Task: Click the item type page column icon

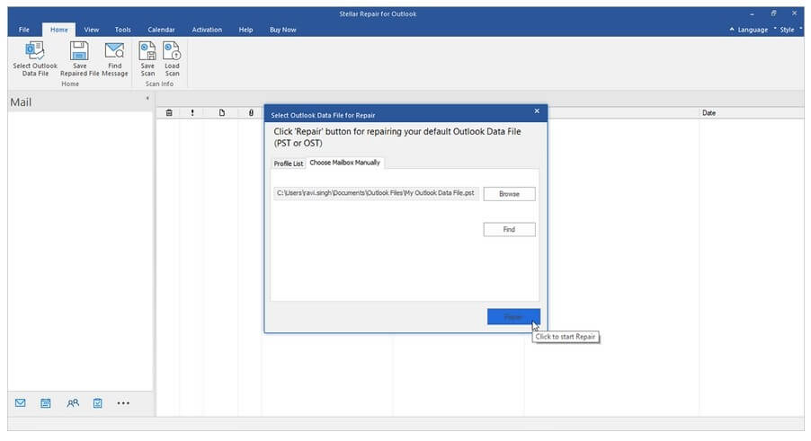Action: click(x=222, y=112)
